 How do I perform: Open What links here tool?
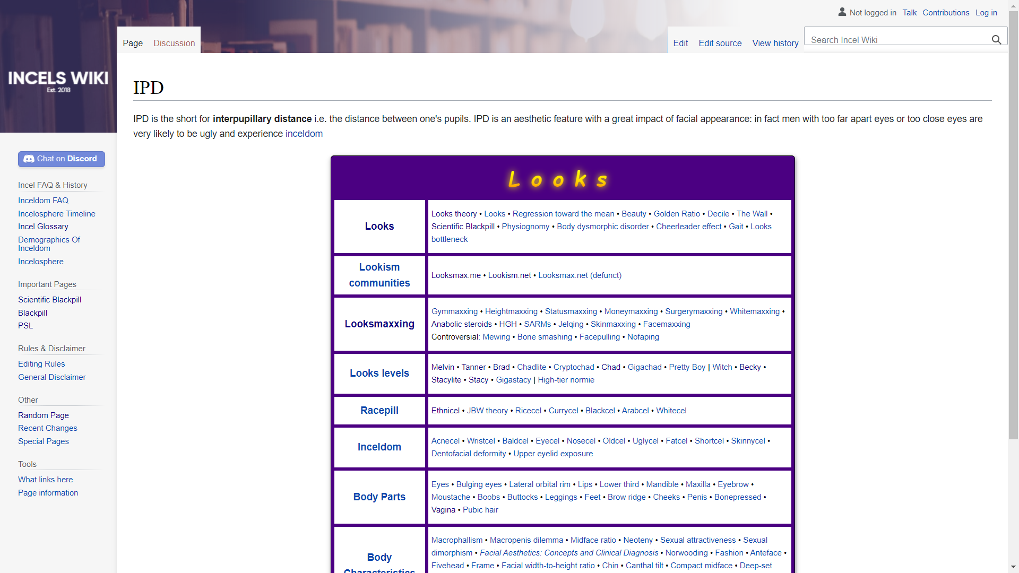pos(45,480)
